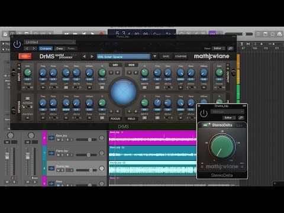Mute the Bass_bip track

58,140
